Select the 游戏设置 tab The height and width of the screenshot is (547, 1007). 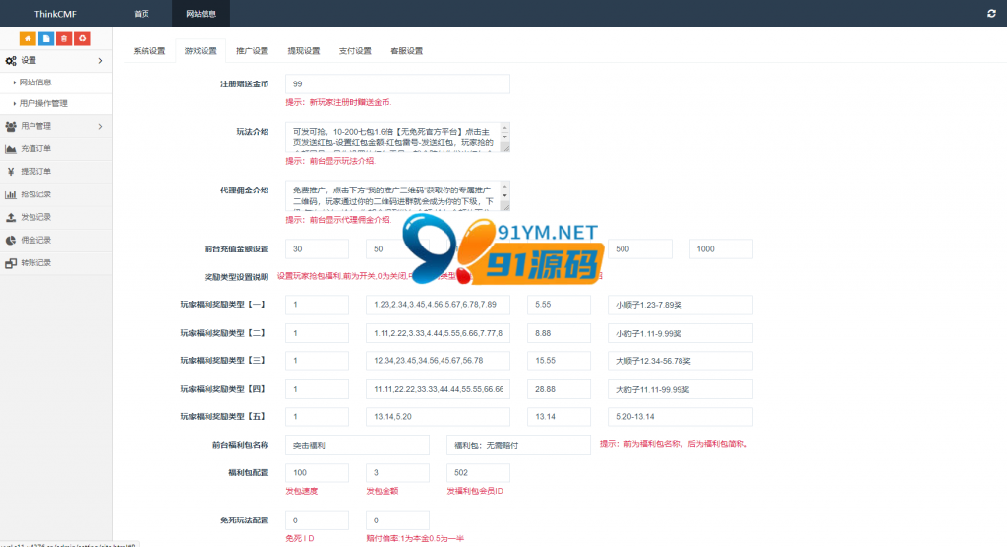(201, 51)
